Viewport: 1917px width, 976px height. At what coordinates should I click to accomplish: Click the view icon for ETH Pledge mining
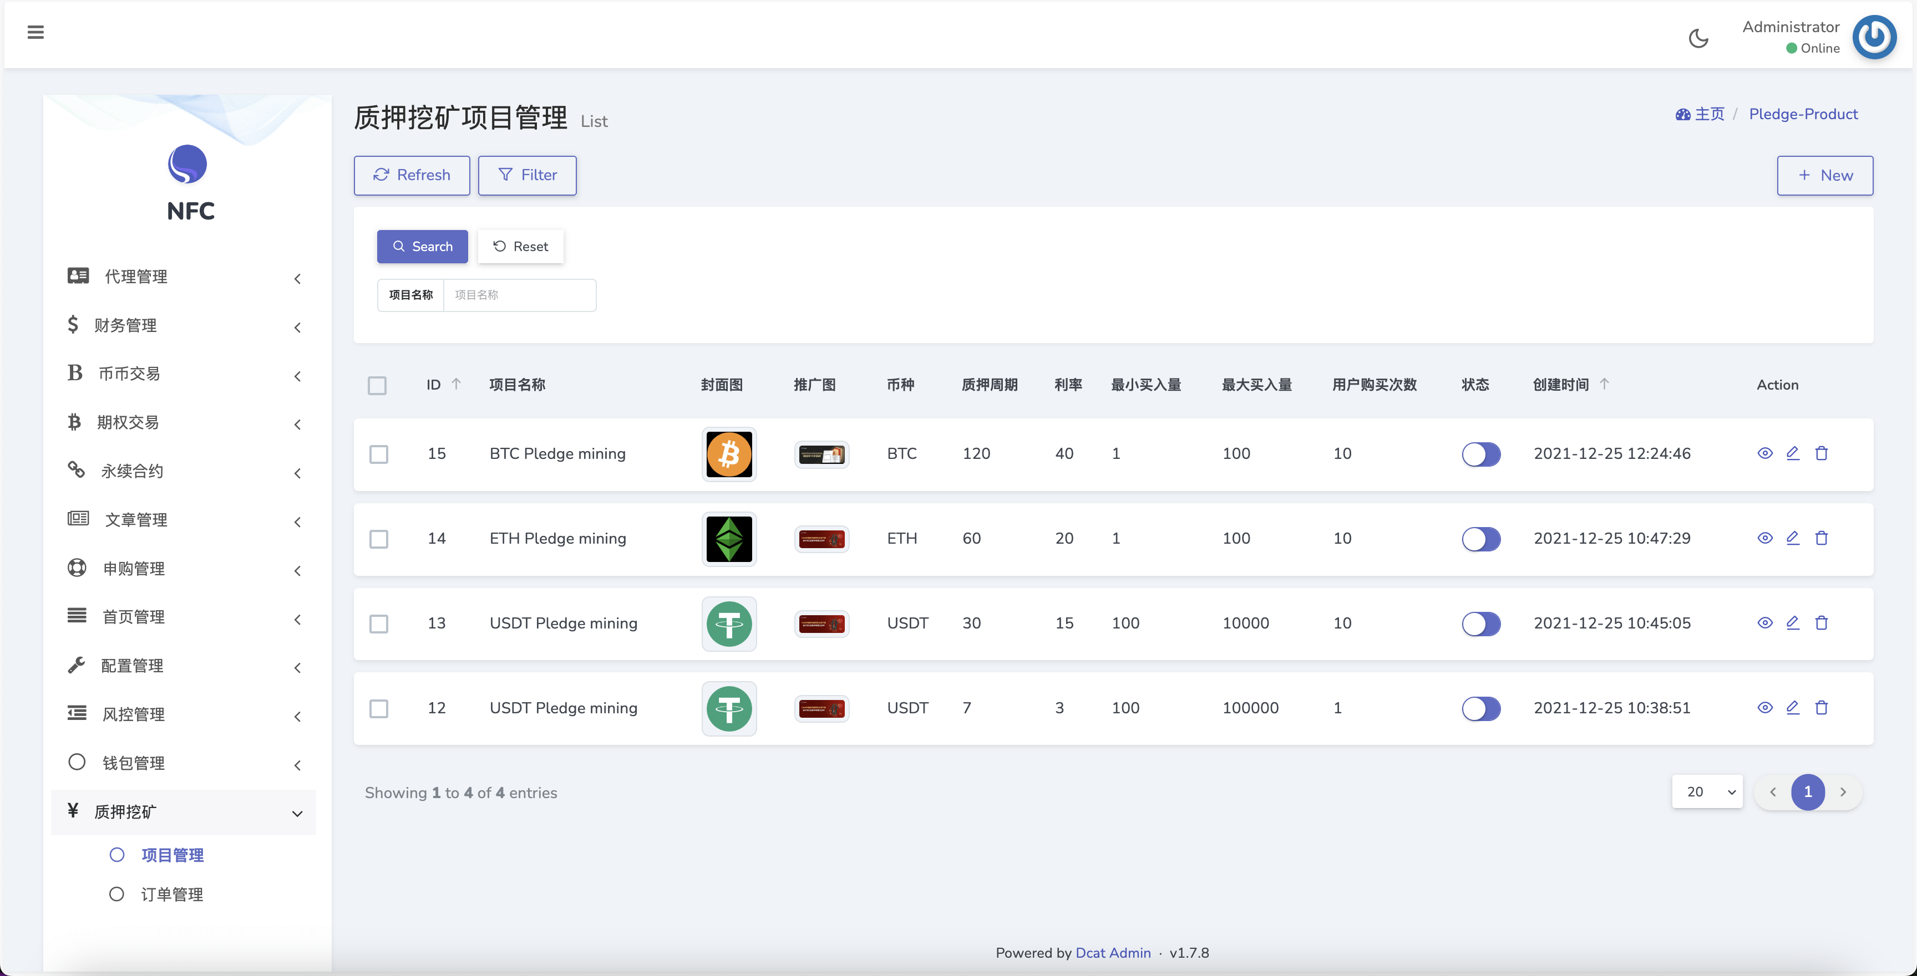point(1764,538)
